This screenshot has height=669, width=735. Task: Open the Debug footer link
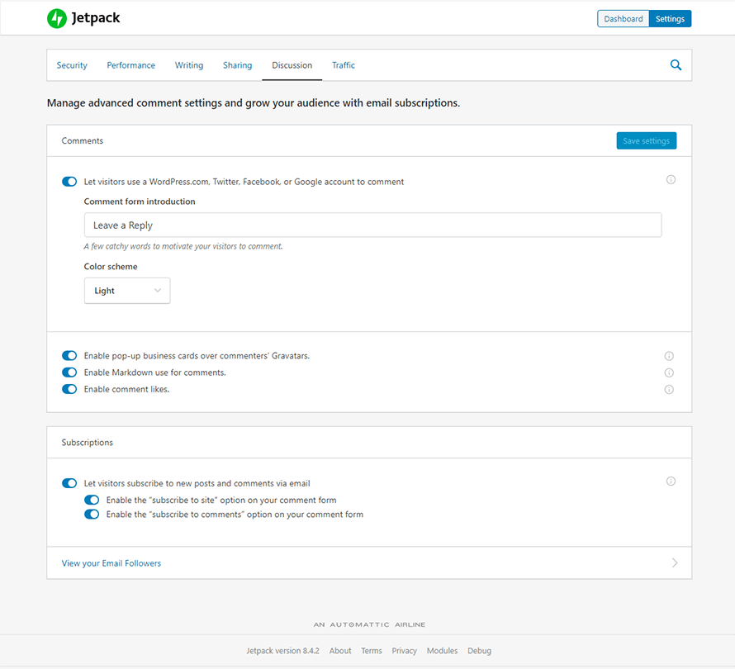(479, 651)
